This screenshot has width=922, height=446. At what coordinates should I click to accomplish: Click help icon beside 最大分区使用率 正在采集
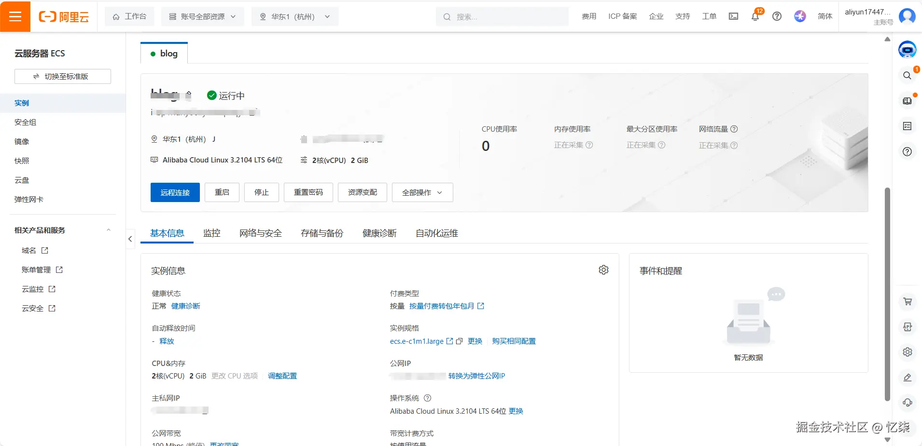pyautogui.click(x=661, y=145)
